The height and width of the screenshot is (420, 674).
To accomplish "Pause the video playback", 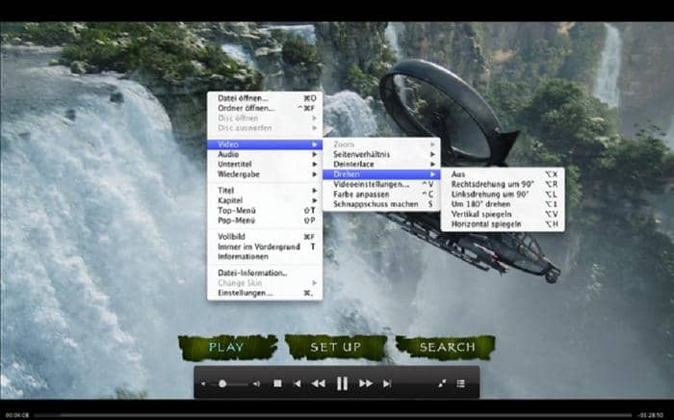I will (x=342, y=383).
